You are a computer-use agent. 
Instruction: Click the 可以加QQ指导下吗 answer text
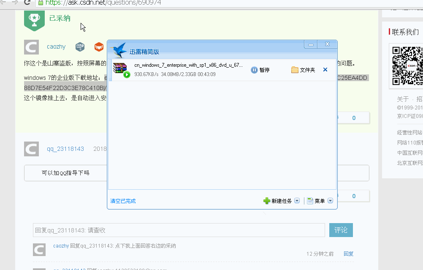click(x=65, y=173)
